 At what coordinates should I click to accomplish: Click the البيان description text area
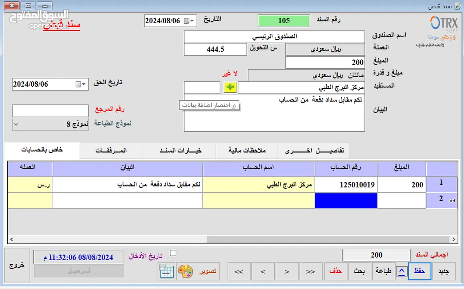[x=274, y=113]
